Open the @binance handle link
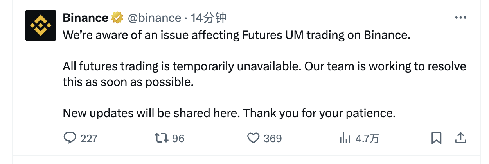 coord(155,18)
